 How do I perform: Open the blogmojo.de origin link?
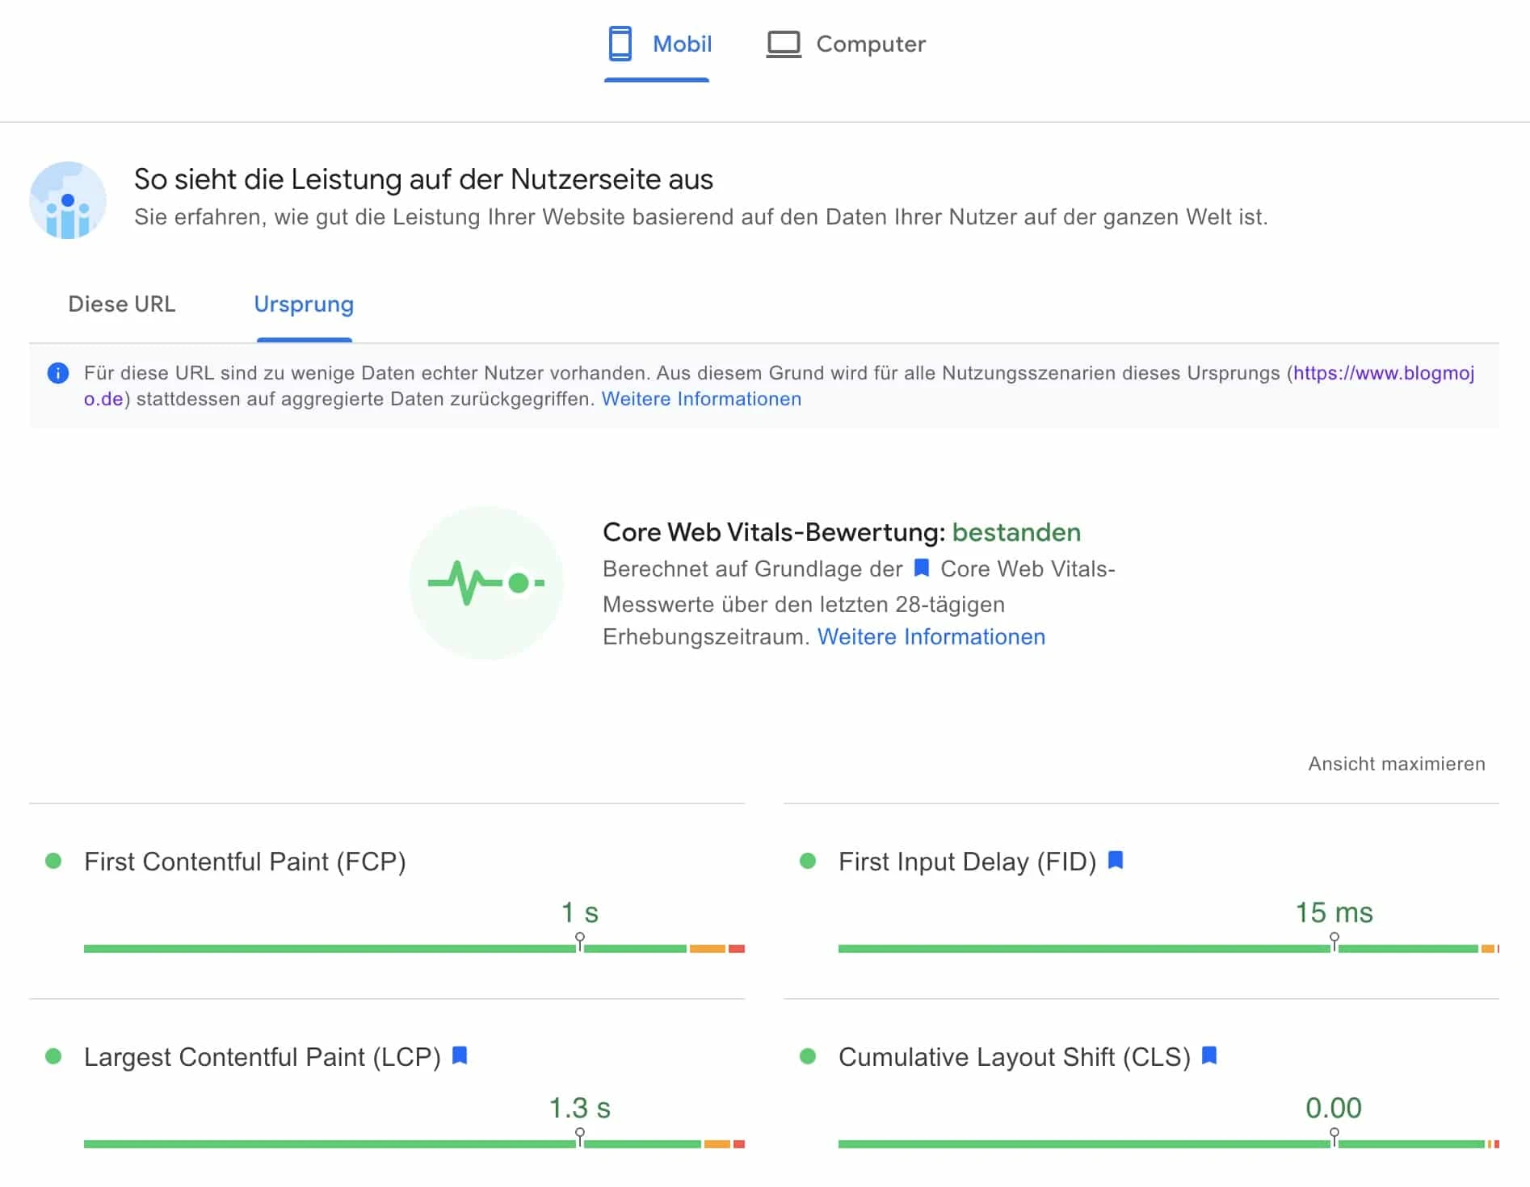click(1384, 373)
